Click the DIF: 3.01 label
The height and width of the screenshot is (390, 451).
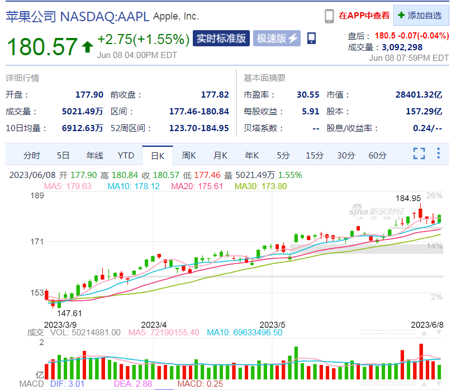coord(67,384)
